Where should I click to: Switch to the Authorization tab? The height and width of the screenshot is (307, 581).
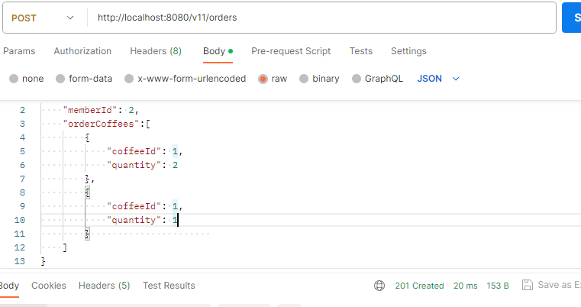[82, 51]
